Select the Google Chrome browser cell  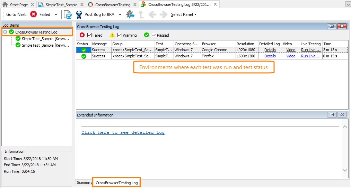click(218, 50)
